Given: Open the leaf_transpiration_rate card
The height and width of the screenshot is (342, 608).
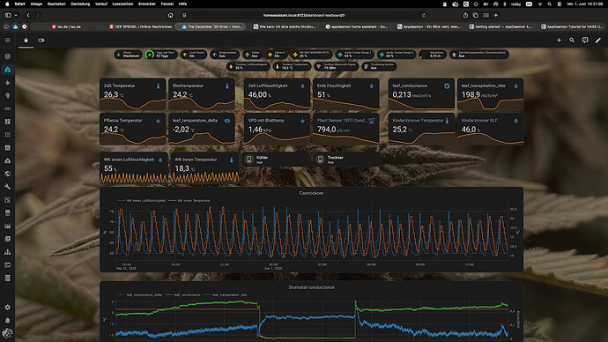Looking at the screenshot, I should [490, 93].
